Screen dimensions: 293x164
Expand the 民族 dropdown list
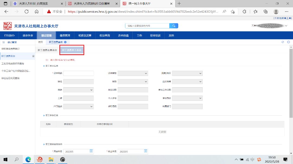pyautogui.click(x=78, y=90)
